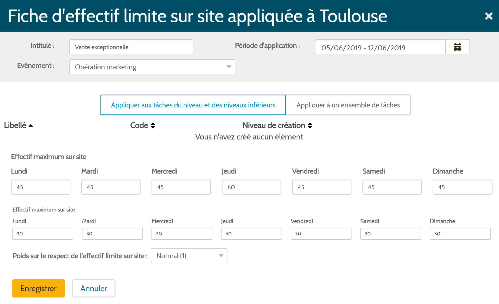Edit the Jeudi field showing 40
The image size is (499, 304).
point(252,234)
